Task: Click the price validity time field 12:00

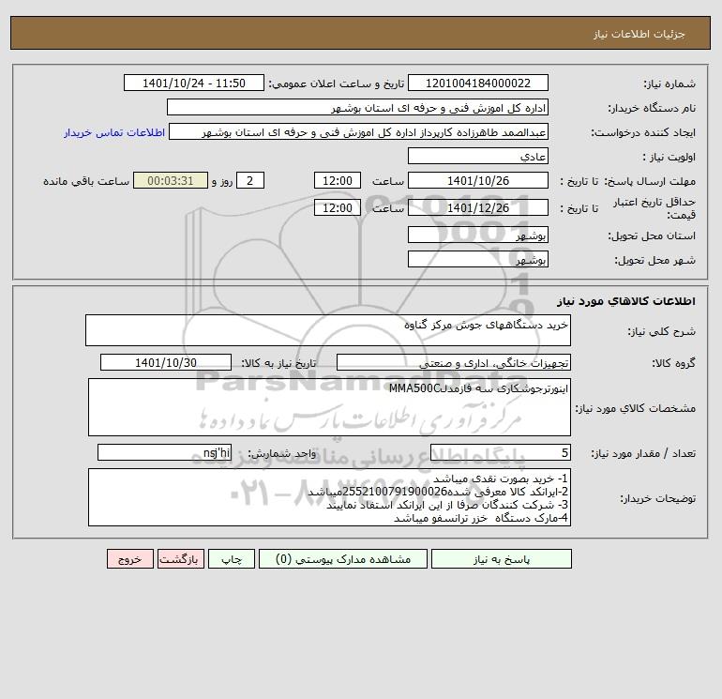Action: 338,207
